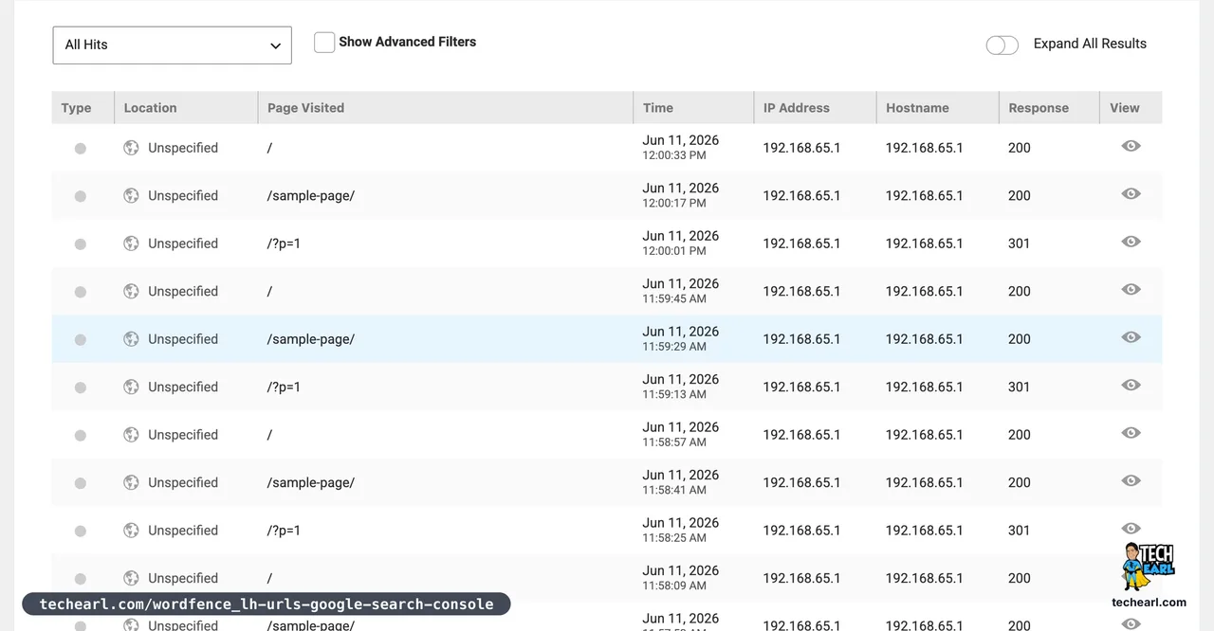1214x631 pixels.
Task: Select the type dot in the 12:00:01 PM row
Action: tap(81, 244)
